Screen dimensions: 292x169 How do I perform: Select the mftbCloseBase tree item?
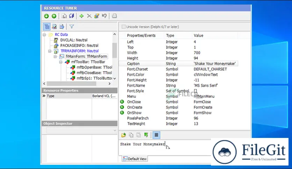(94, 73)
